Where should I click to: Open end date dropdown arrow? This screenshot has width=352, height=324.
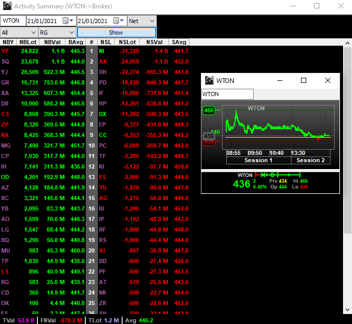tap(122, 20)
